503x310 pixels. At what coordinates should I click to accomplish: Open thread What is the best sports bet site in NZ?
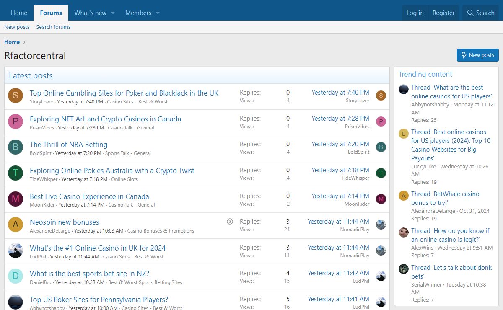pos(89,274)
